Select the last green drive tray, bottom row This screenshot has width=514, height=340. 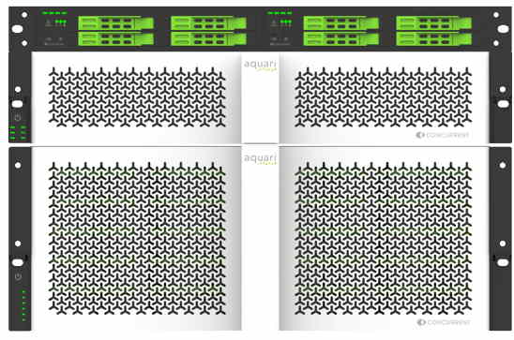(434, 39)
